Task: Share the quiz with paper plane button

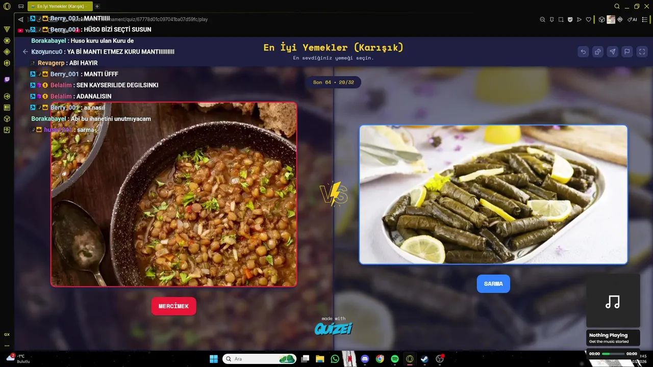Action: pos(613,51)
